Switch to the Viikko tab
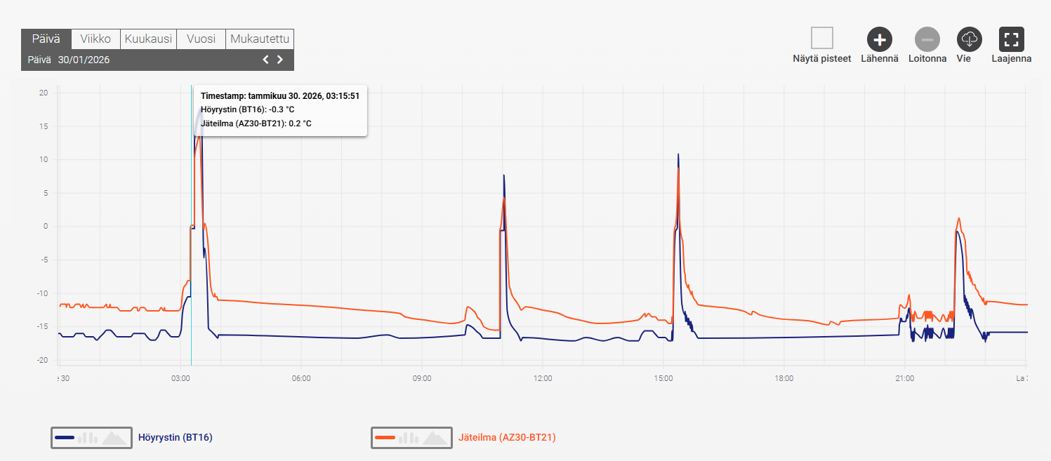Screen dimensions: 1051x461 pos(95,39)
